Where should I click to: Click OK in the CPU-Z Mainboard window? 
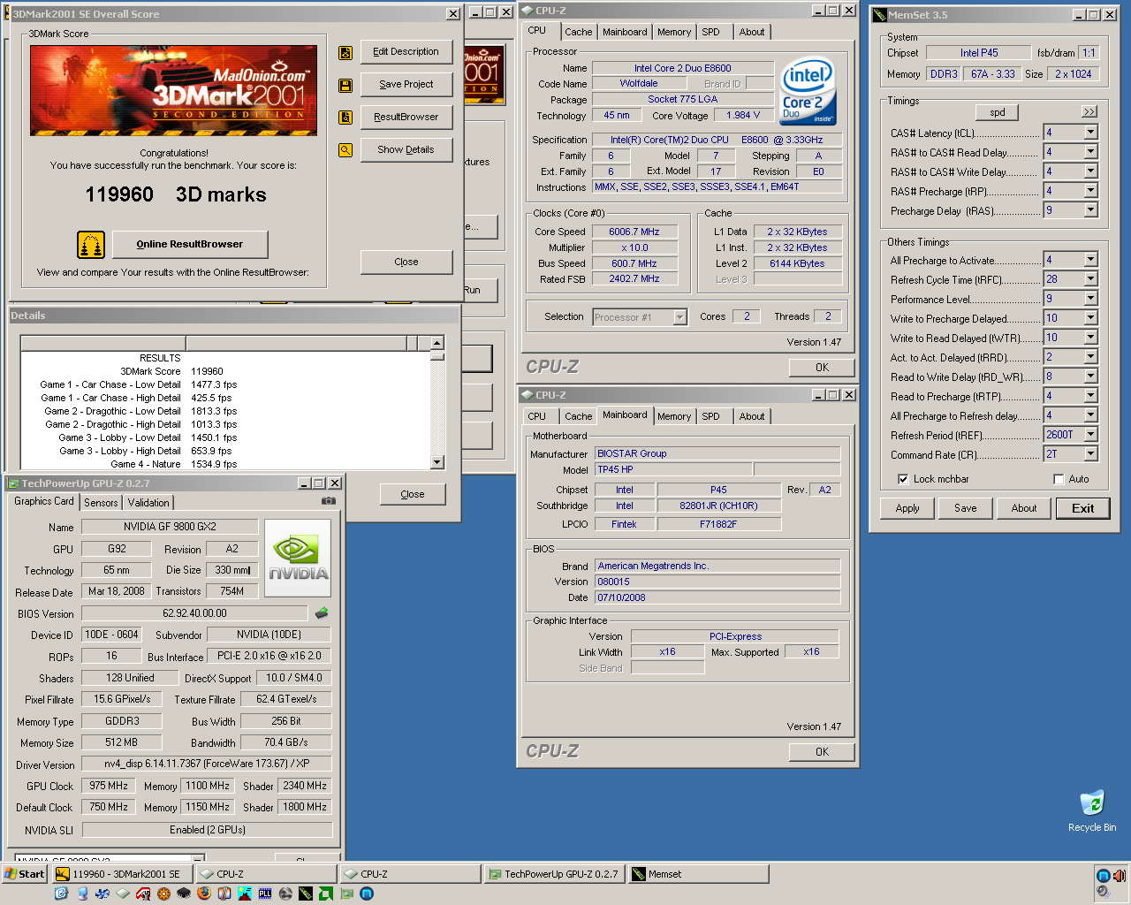(822, 752)
